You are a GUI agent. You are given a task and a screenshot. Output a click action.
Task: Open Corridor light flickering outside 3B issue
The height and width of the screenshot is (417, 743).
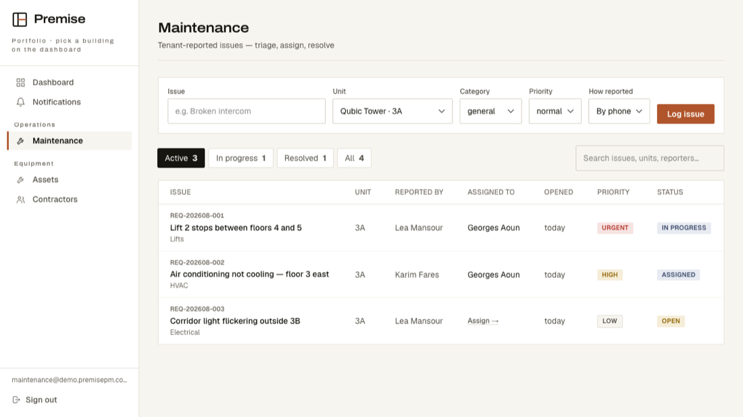pos(235,321)
